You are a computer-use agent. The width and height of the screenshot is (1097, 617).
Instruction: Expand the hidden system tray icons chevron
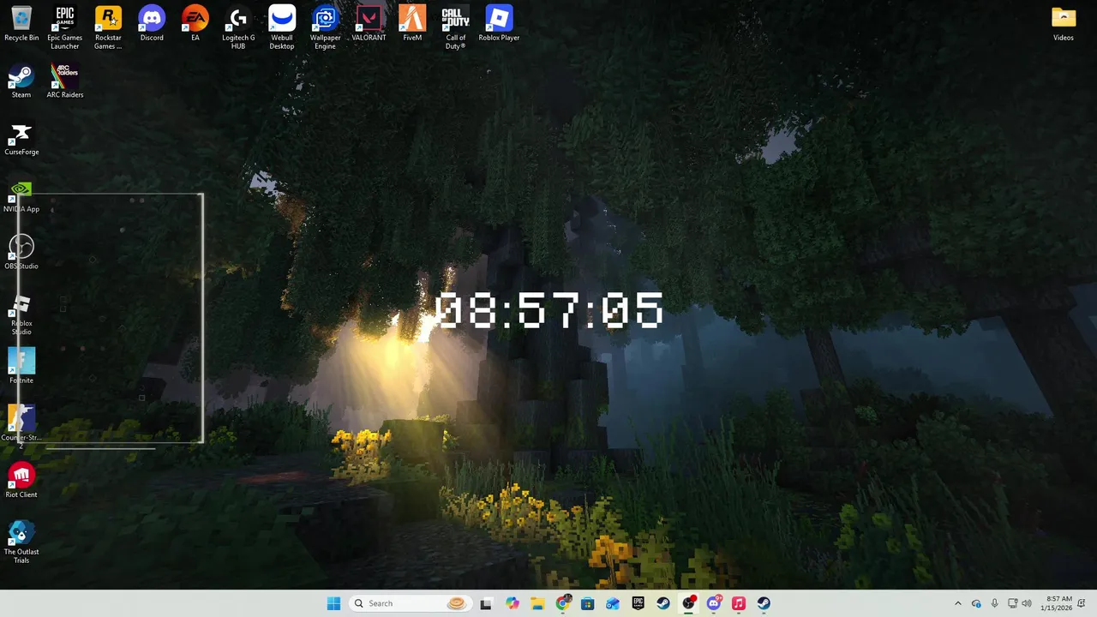click(958, 603)
